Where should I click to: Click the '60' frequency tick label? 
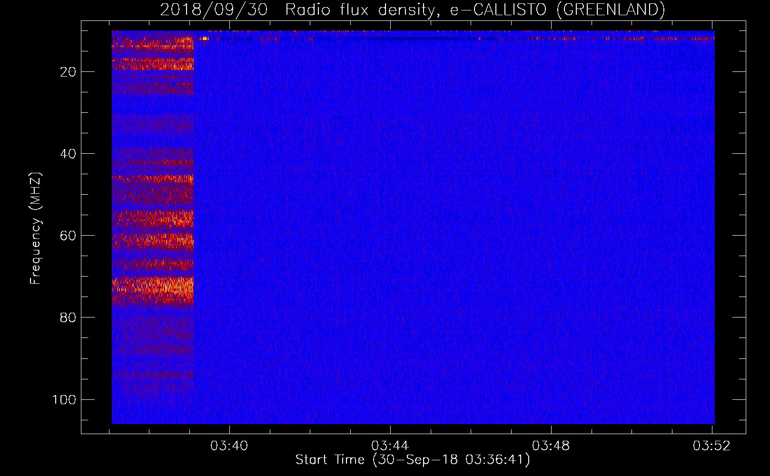(x=68, y=236)
